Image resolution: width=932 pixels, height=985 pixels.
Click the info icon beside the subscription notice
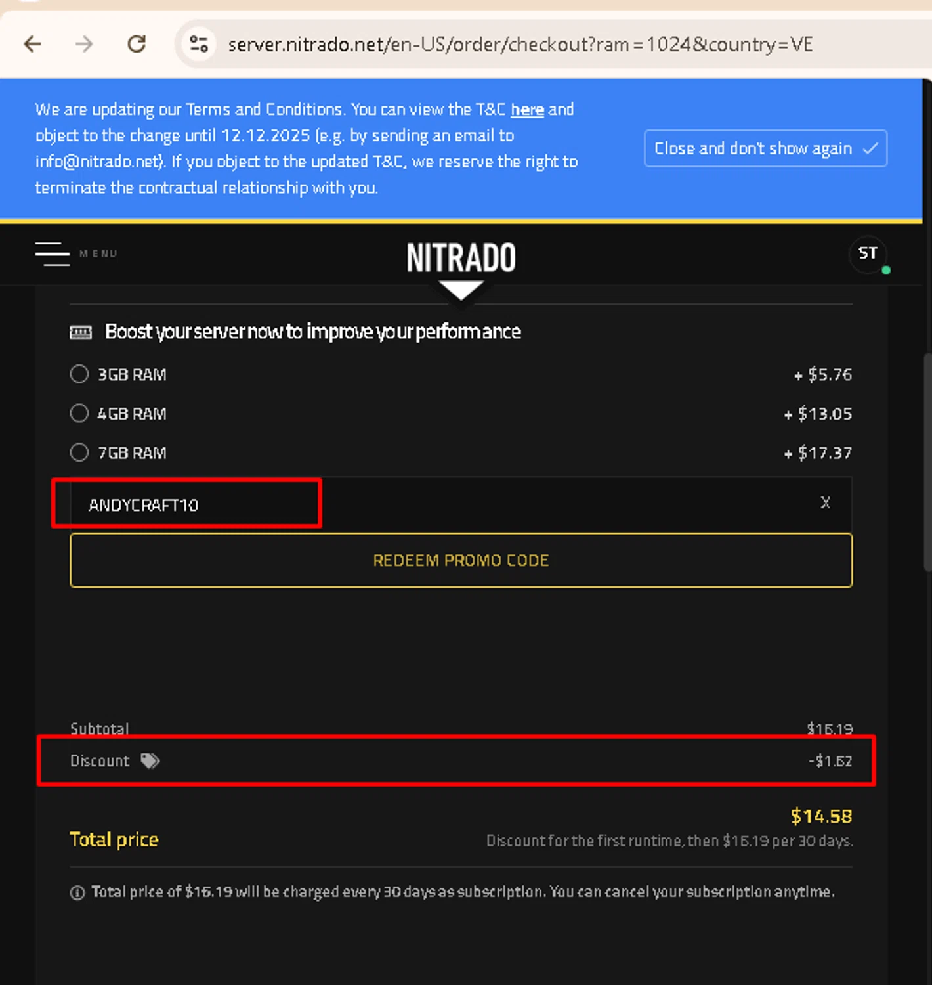click(77, 892)
